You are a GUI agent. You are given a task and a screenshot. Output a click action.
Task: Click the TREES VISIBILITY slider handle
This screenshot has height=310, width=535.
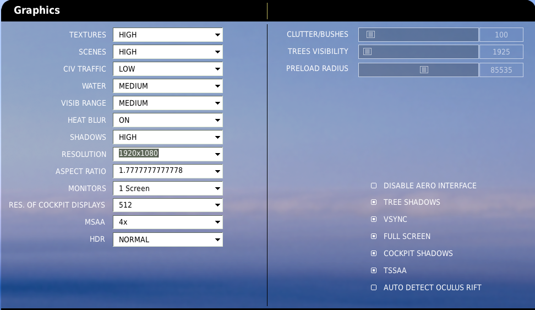click(x=367, y=52)
